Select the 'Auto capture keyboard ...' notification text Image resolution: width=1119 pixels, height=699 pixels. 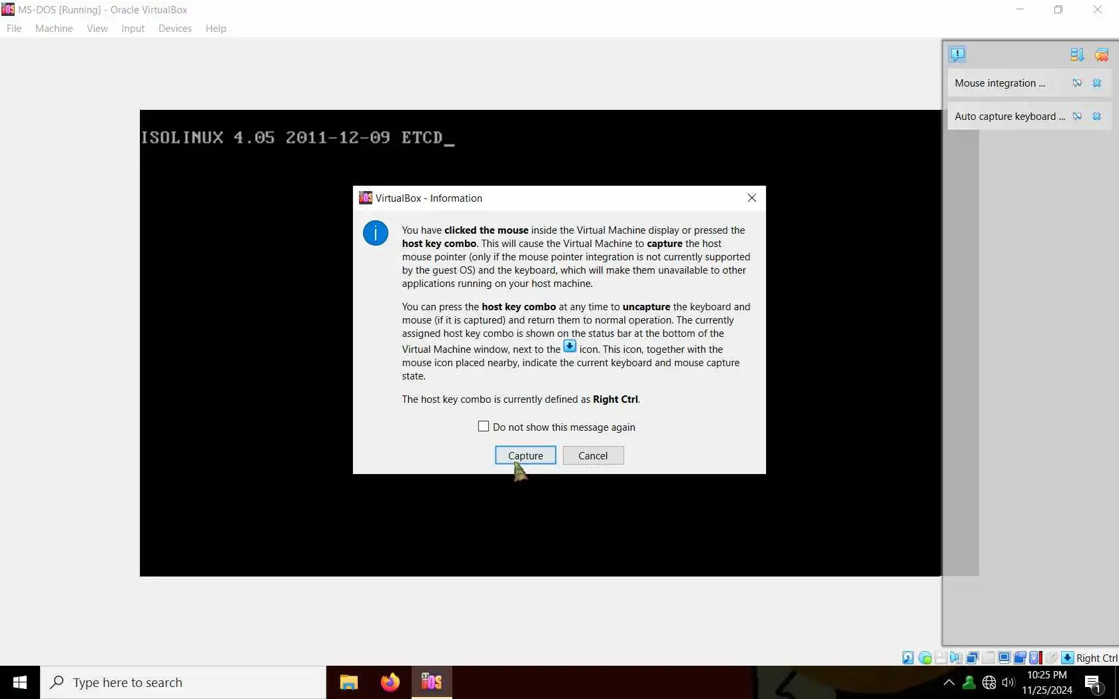coord(1010,116)
